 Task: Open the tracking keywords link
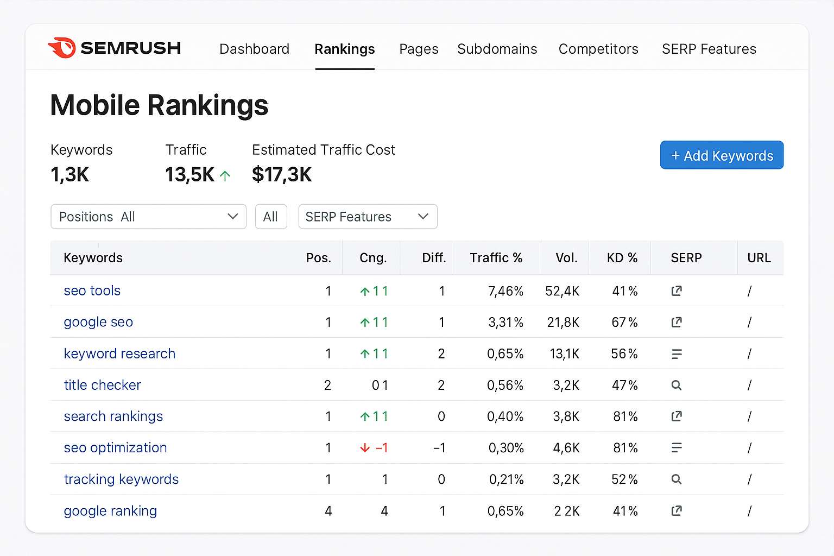click(x=121, y=479)
